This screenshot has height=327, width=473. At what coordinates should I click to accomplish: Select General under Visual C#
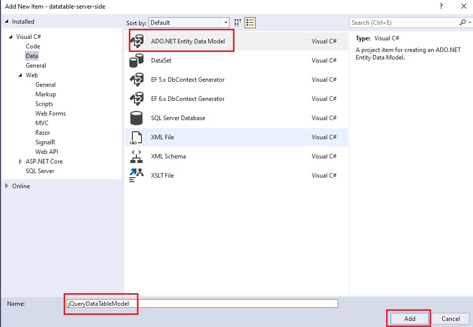pyautogui.click(x=36, y=66)
